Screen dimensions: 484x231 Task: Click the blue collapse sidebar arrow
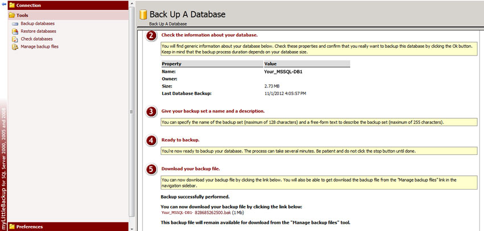click(x=4, y=4)
